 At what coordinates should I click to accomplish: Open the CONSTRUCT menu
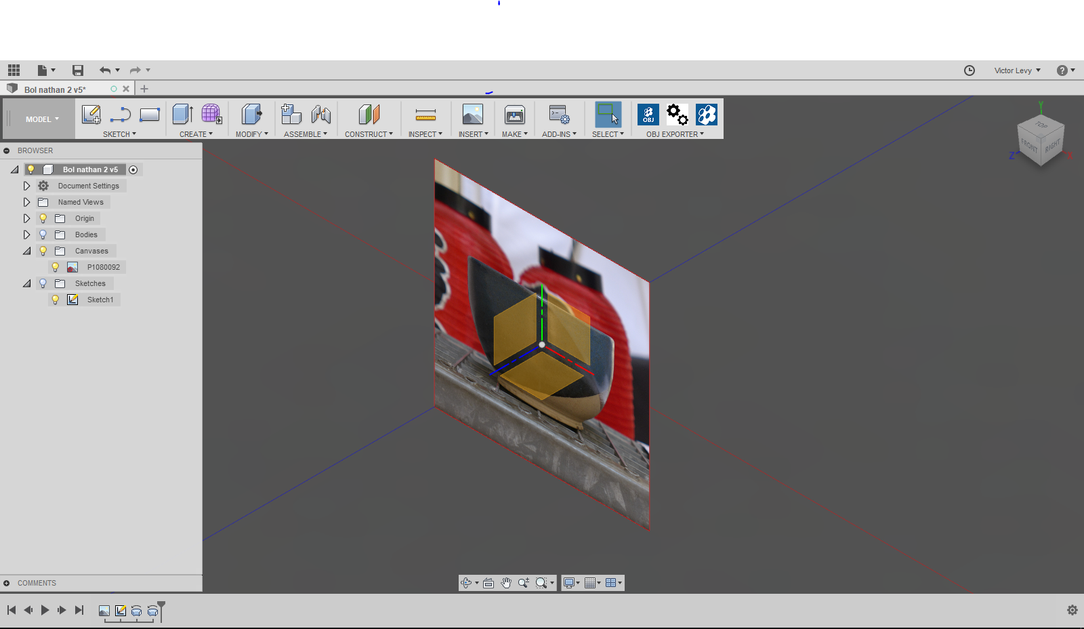369,134
